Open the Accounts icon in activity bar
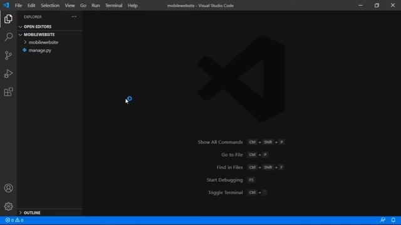 8,188
